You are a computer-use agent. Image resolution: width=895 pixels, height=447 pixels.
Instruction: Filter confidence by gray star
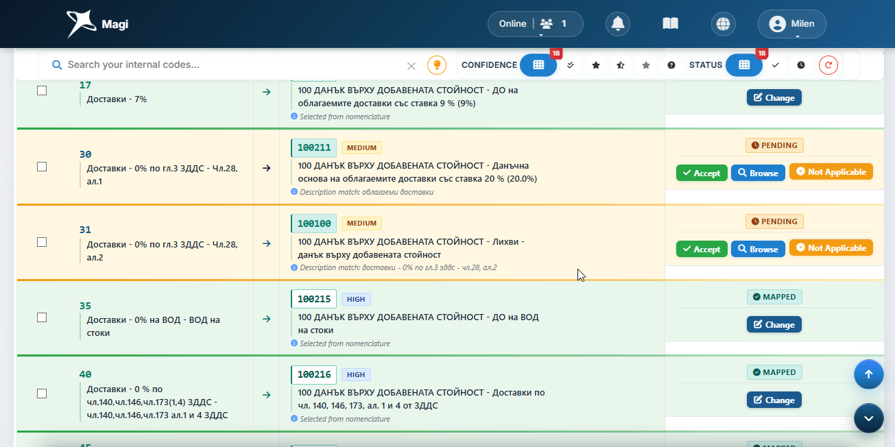(x=646, y=65)
